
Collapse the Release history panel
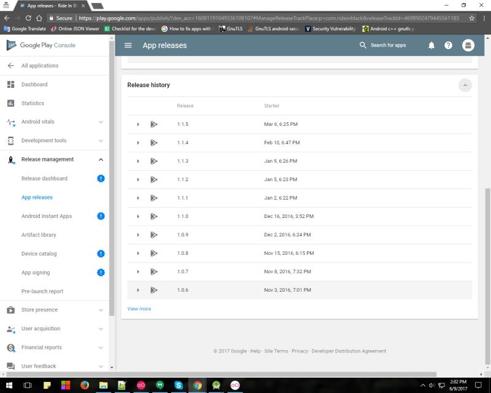465,85
